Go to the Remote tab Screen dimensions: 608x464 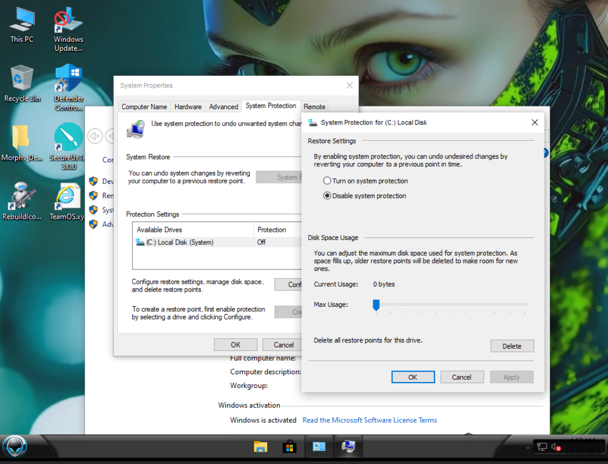coord(314,107)
